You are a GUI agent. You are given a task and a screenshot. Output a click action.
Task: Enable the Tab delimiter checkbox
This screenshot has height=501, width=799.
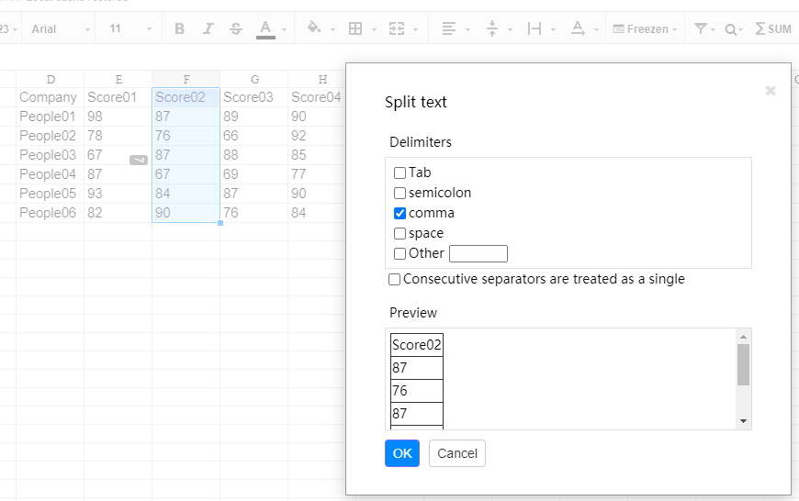tap(400, 173)
